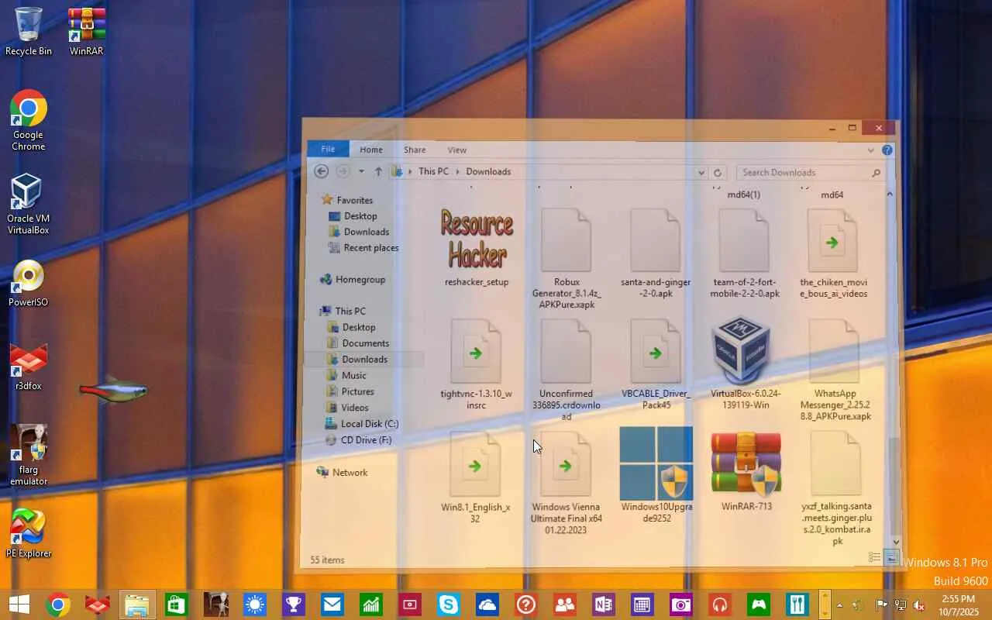Open the Windows Start button
Screen dimensions: 992x620
19,604
